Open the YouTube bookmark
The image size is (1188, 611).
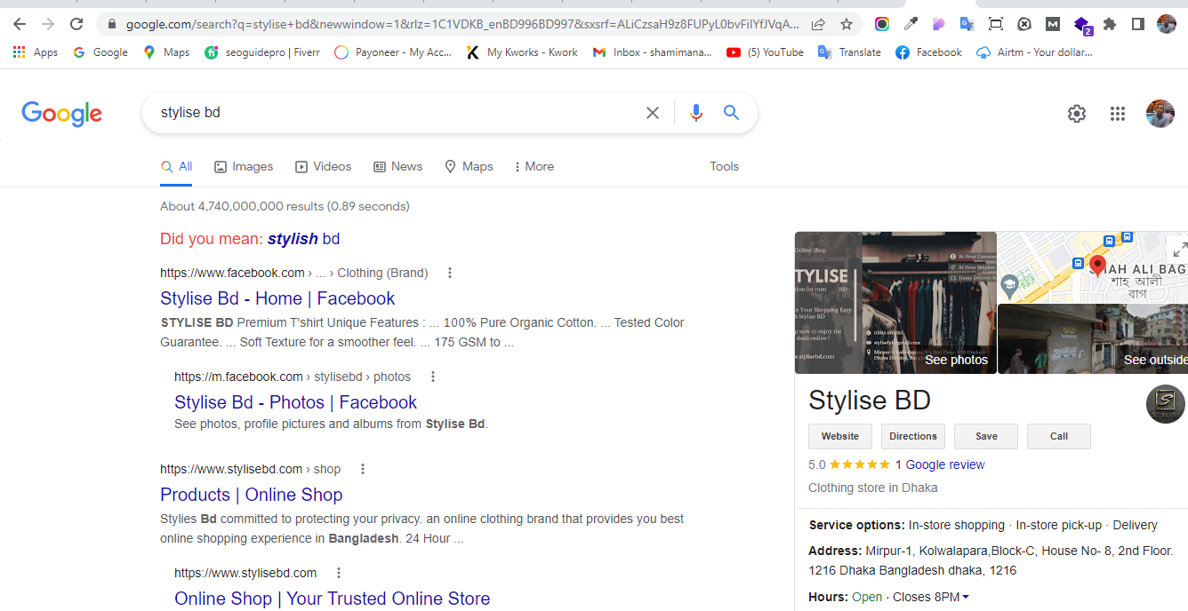(x=765, y=52)
